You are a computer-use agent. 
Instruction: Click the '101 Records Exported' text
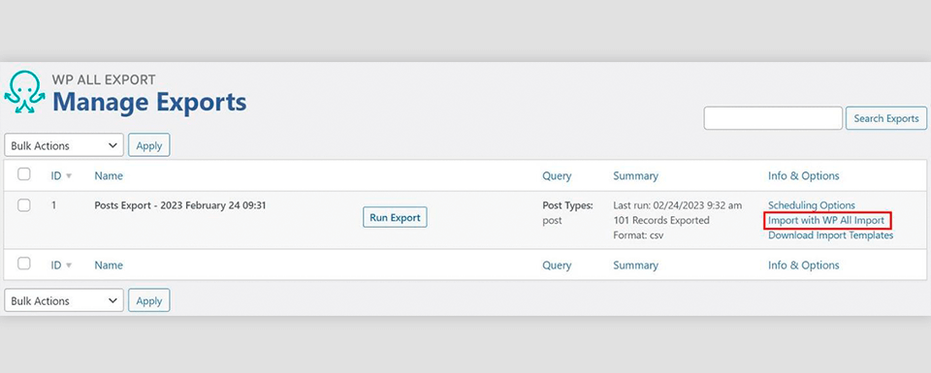click(661, 221)
